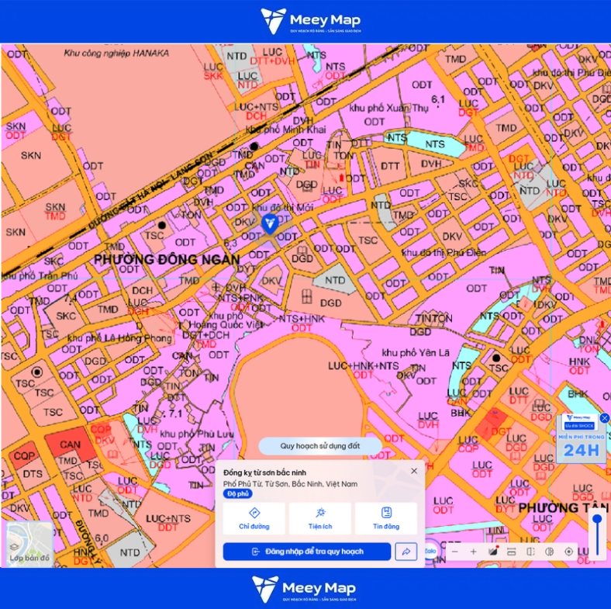Open Tin đăng listings

point(386,518)
